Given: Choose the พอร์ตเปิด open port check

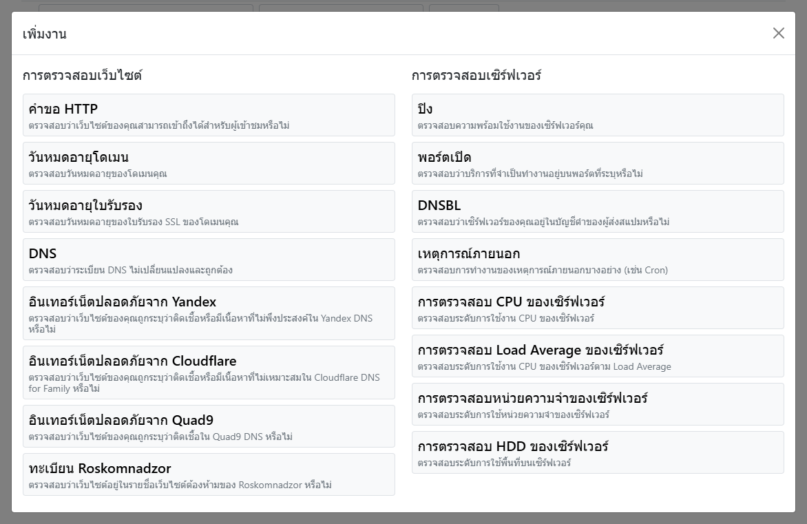Looking at the screenshot, I should click(x=598, y=163).
